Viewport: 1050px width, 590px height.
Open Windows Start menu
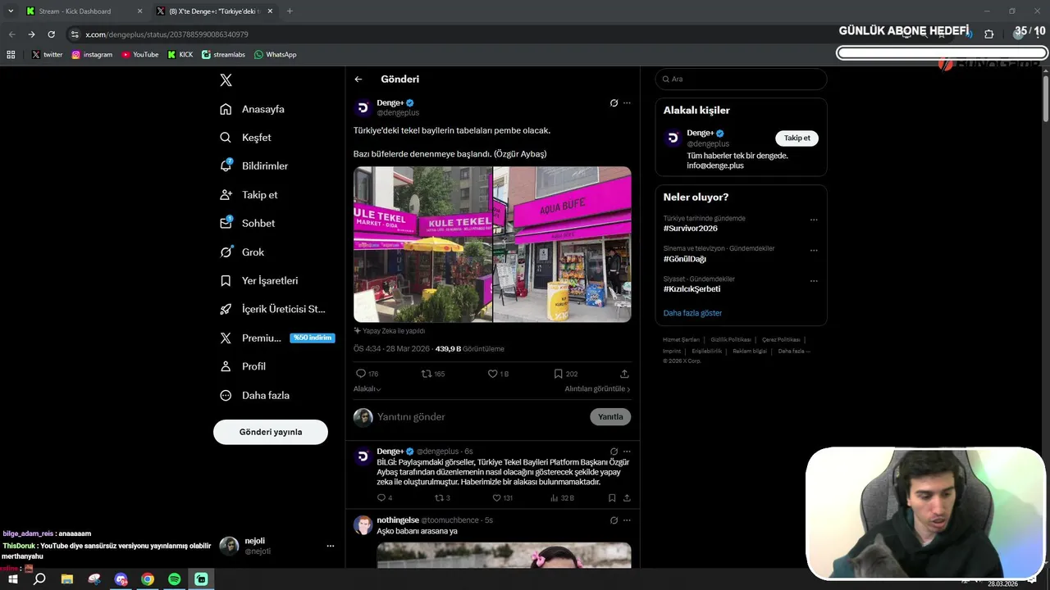(11, 579)
